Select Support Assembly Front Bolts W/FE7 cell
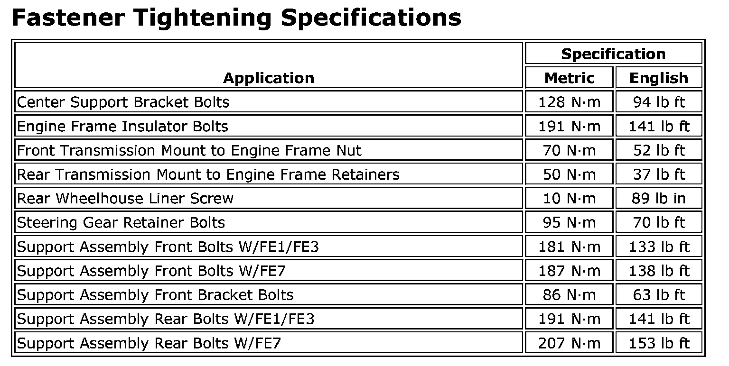The width and height of the screenshot is (729, 366). [x=151, y=271]
